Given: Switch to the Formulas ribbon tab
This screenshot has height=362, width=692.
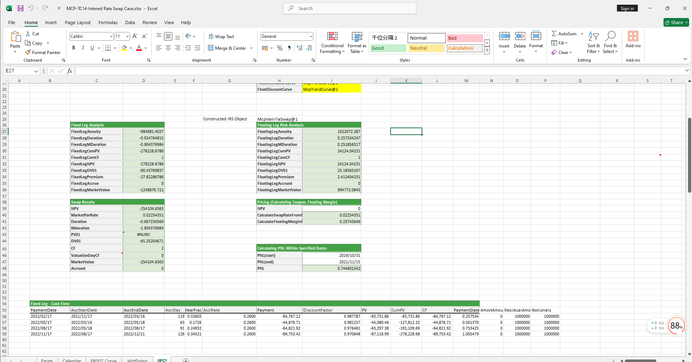Looking at the screenshot, I should tap(108, 22).
